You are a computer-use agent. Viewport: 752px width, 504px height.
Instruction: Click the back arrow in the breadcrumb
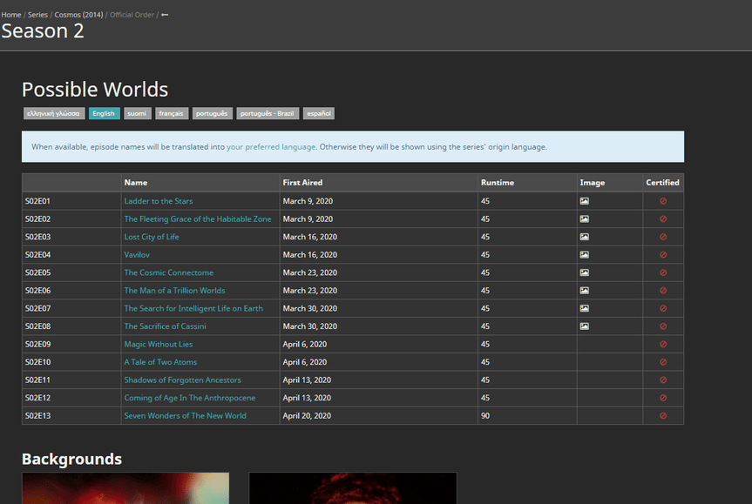pyautogui.click(x=165, y=15)
